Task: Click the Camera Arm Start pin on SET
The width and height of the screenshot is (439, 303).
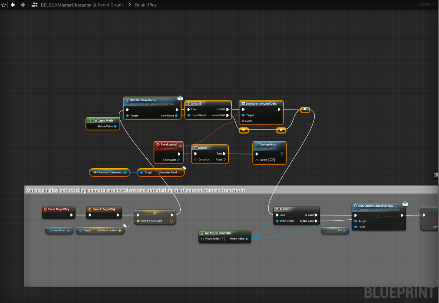Action: 137,221
